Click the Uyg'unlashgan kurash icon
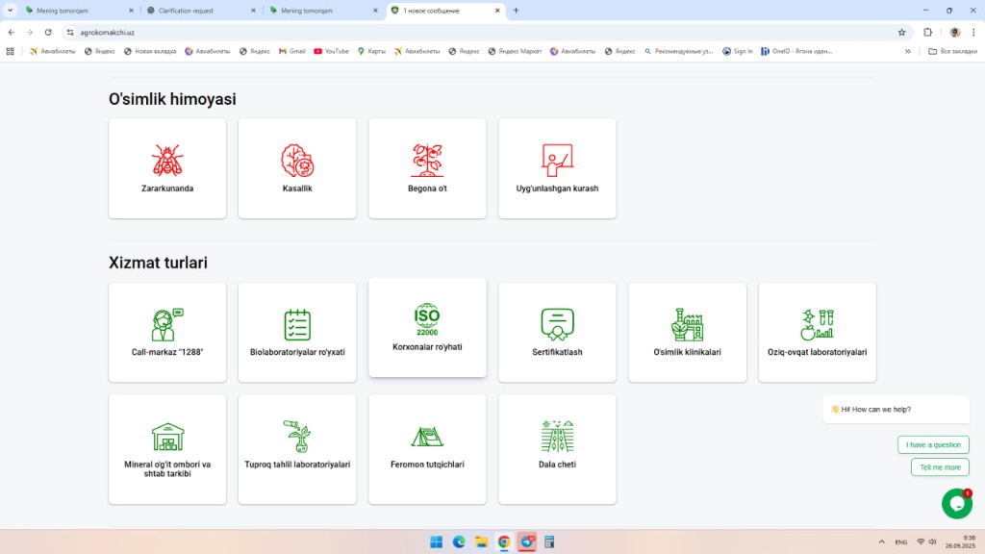Image resolution: width=985 pixels, height=554 pixels. click(557, 161)
